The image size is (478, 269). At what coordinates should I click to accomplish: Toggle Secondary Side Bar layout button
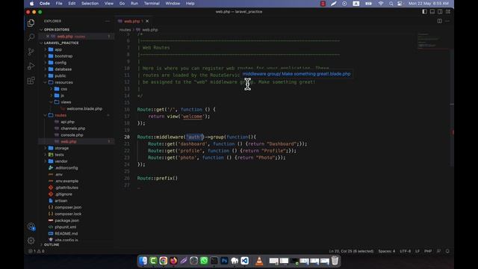(440, 12)
